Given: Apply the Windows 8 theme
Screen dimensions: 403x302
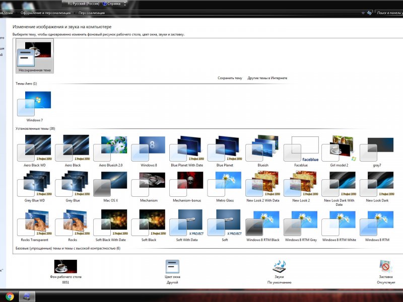Looking at the screenshot, I should (x=149, y=151).
